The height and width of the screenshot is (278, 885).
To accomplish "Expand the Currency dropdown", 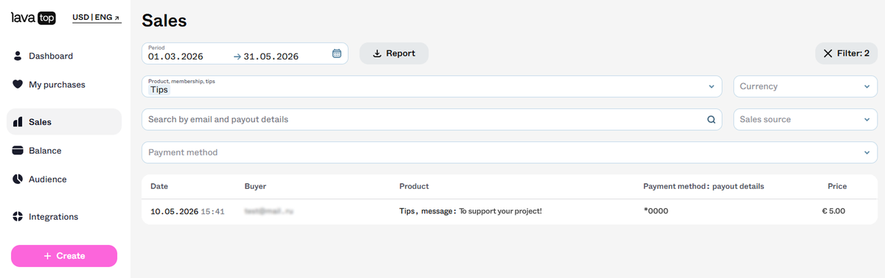I will click(805, 86).
